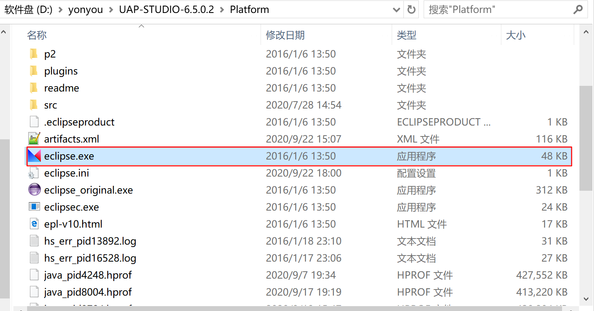Navigate to yonyou in breadcrumb
The width and height of the screenshot is (594, 311).
[x=86, y=10]
